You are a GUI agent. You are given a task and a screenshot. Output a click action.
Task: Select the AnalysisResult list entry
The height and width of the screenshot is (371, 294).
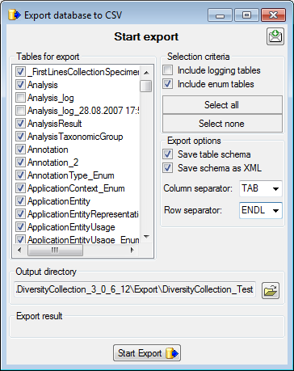[x=55, y=124]
